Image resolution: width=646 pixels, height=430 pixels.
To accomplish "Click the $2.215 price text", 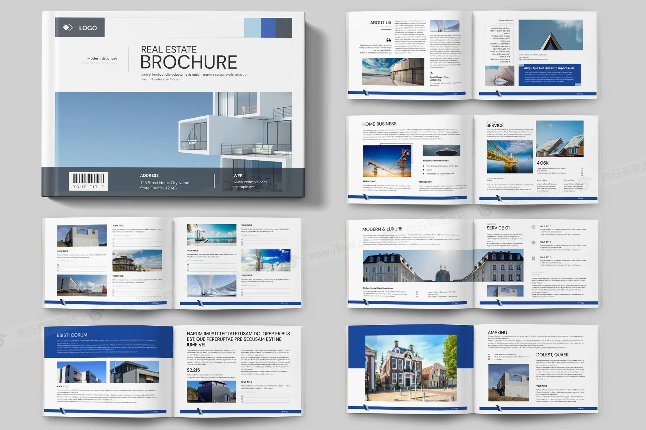I will [193, 370].
